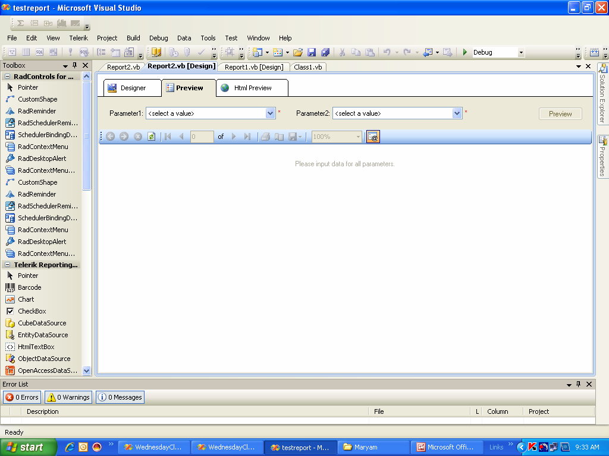The image size is (609, 456).
Task: Go to First Page icon
Action: (168, 137)
